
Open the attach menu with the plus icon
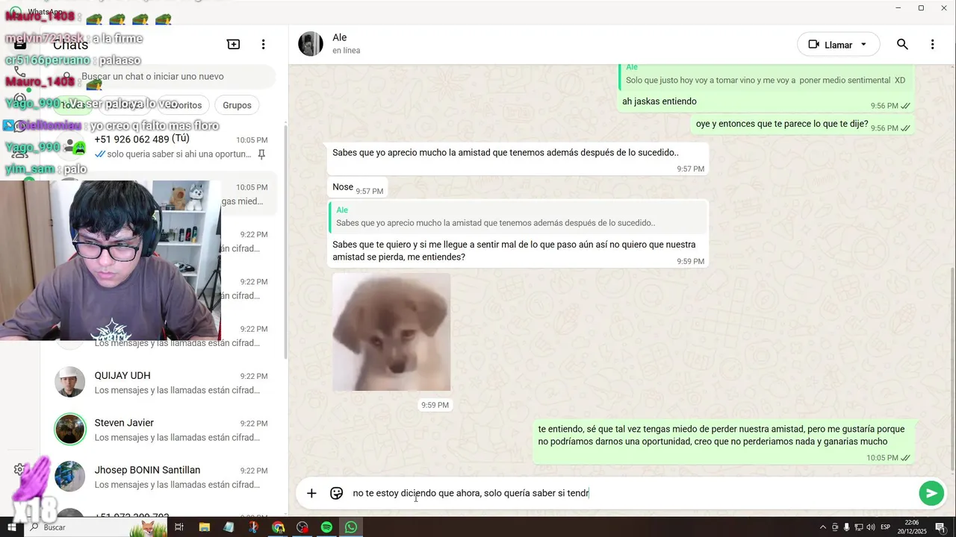pos(311,493)
